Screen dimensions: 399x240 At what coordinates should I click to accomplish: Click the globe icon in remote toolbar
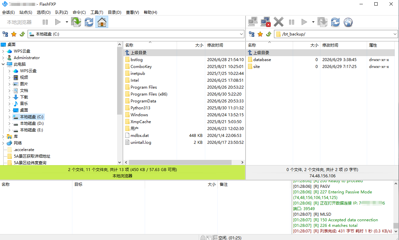348,22
